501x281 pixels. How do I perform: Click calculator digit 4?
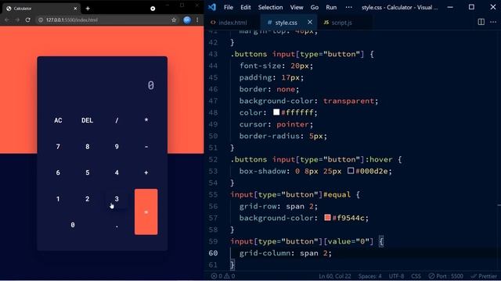(117, 173)
